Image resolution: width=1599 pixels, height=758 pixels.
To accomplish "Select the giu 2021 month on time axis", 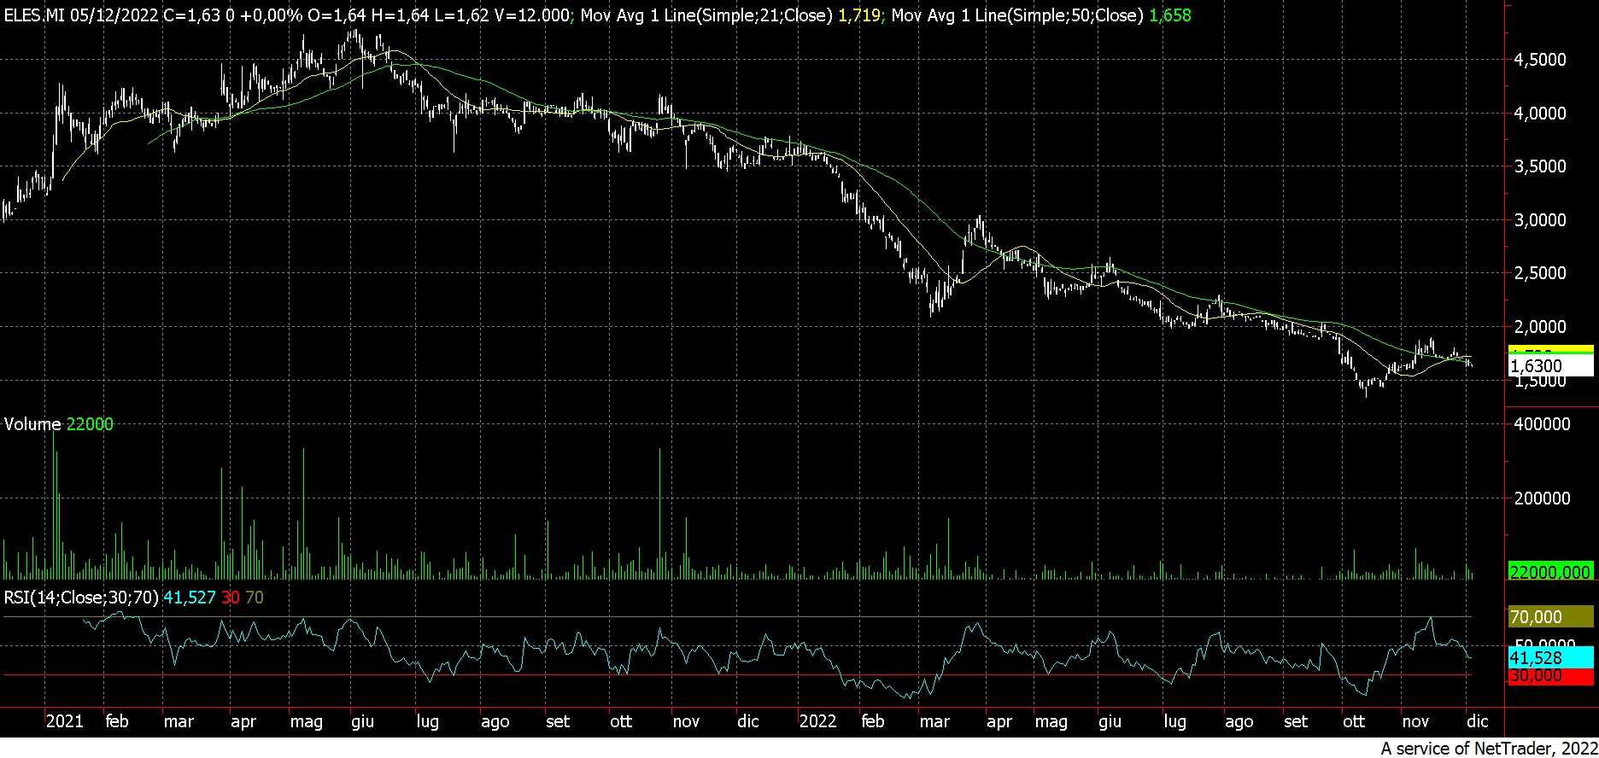I will pos(362,721).
